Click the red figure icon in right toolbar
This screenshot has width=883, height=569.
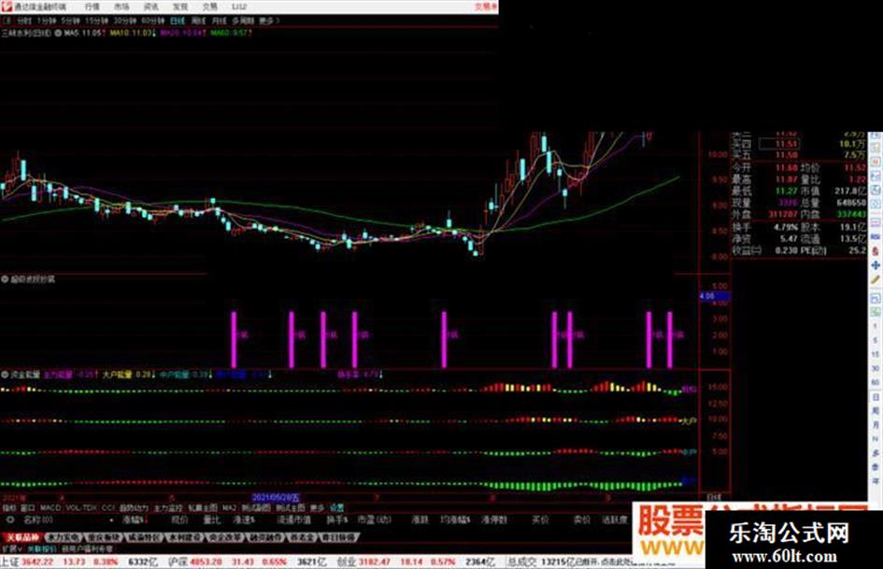pyautogui.click(x=876, y=250)
